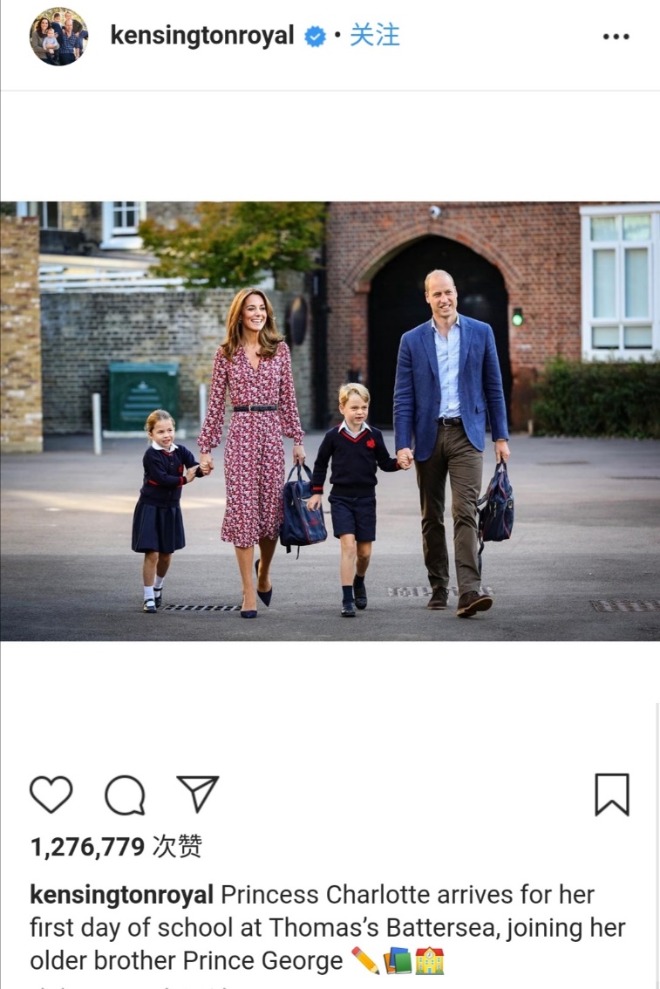This screenshot has height=989, width=660.
Task: Open the three-dot more options menu
Action: coord(616,37)
